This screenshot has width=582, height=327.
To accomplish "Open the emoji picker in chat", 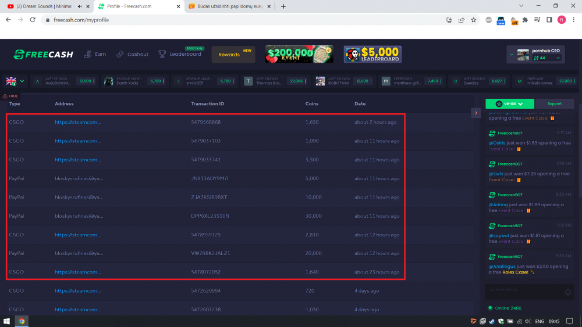I will click(x=568, y=292).
